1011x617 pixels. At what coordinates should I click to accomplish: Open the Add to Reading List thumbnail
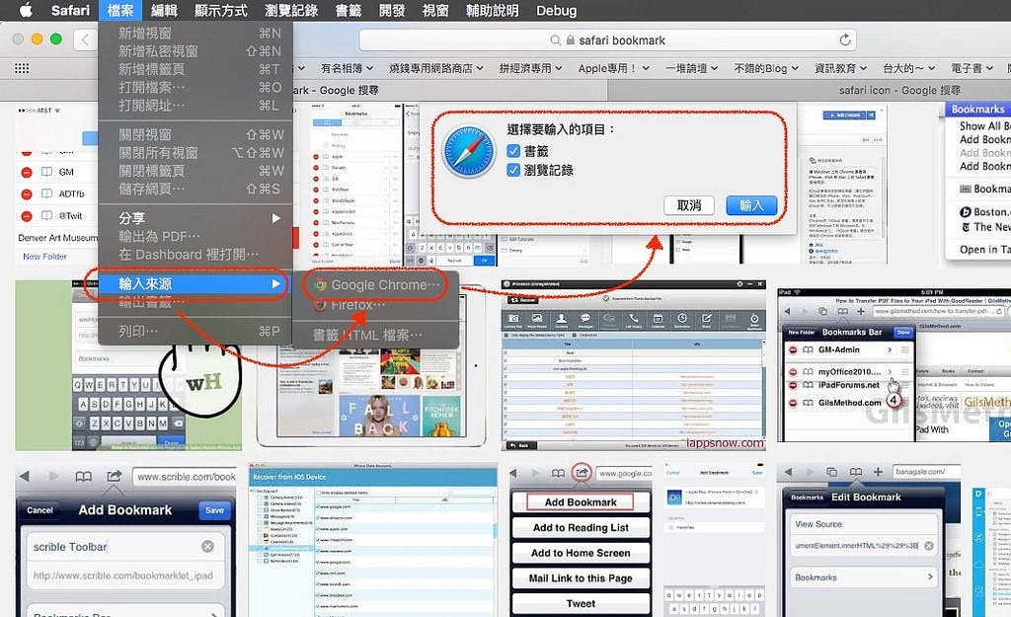click(581, 542)
